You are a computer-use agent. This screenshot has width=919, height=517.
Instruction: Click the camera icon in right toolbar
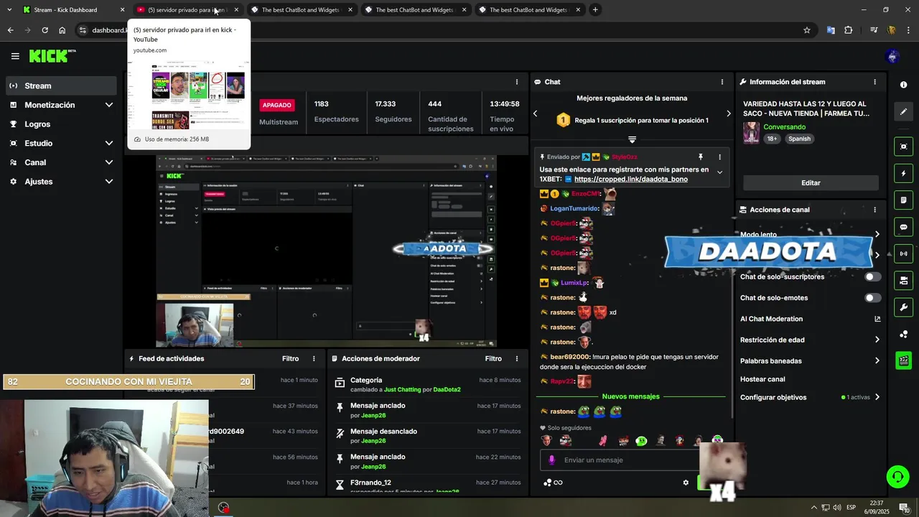tap(903, 280)
